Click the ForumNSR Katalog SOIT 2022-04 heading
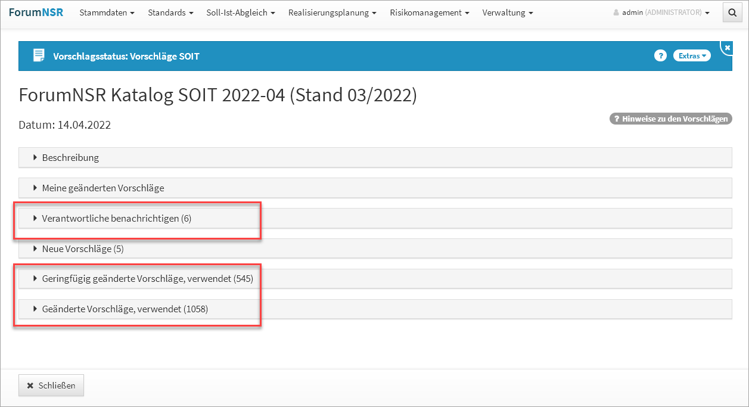 pyautogui.click(x=218, y=95)
